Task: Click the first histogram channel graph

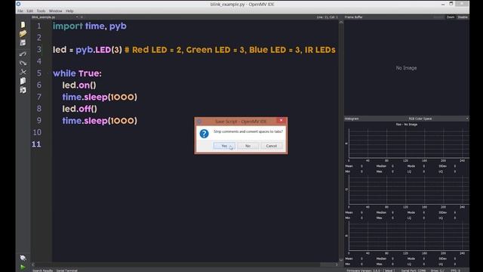Action: (x=409, y=144)
